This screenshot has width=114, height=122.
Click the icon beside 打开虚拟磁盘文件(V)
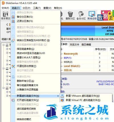[x=13, y=100]
